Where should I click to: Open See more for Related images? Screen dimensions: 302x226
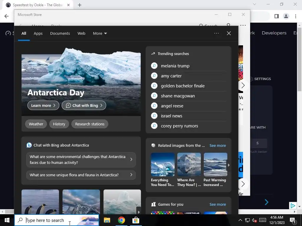(x=218, y=145)
